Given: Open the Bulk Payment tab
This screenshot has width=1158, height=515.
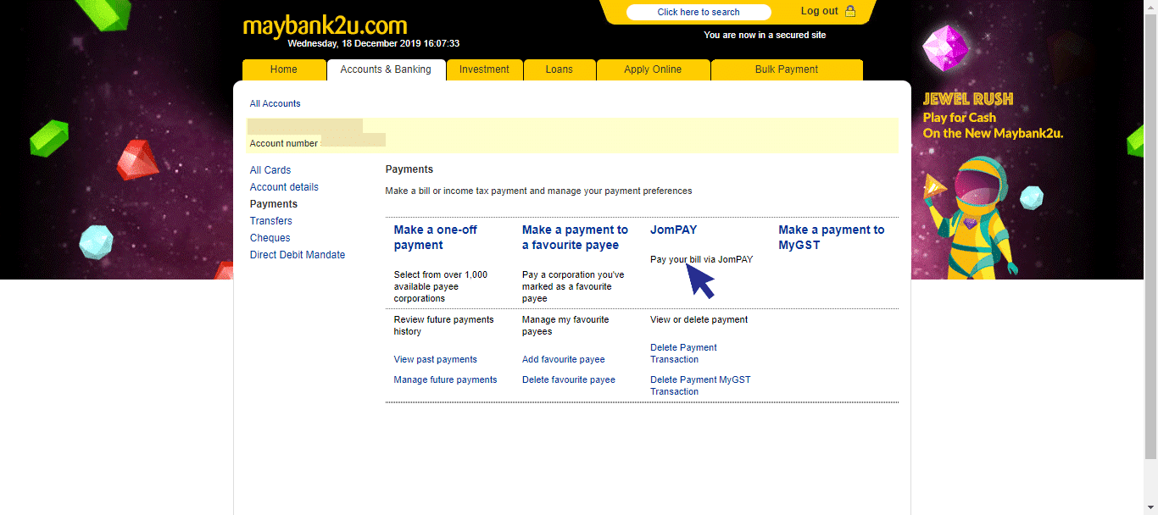Looking at the screenshot, I should coord(787,69).
